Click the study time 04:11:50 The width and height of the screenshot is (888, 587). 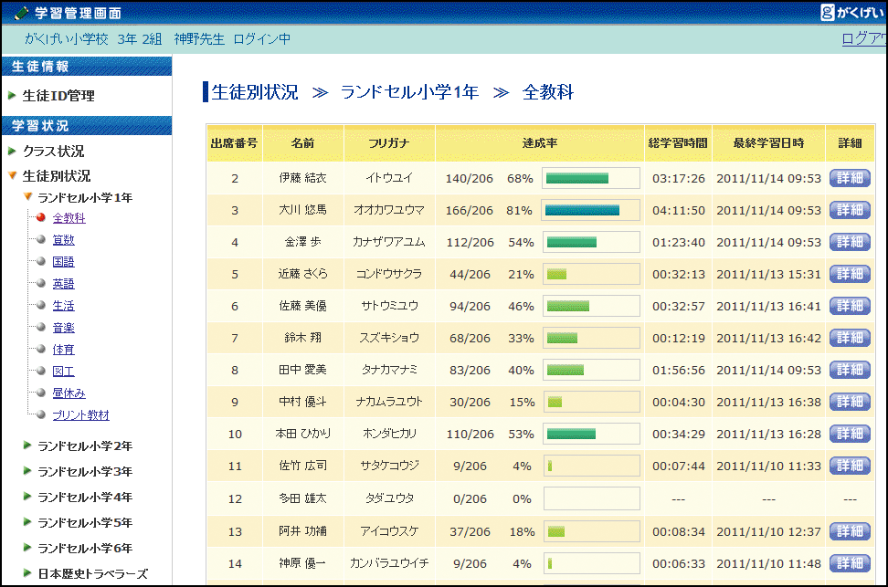[679, 211]
